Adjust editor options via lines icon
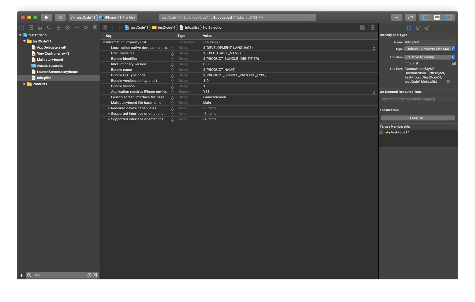The width and height of the screenshot is (475, 302). pos(363,27)
